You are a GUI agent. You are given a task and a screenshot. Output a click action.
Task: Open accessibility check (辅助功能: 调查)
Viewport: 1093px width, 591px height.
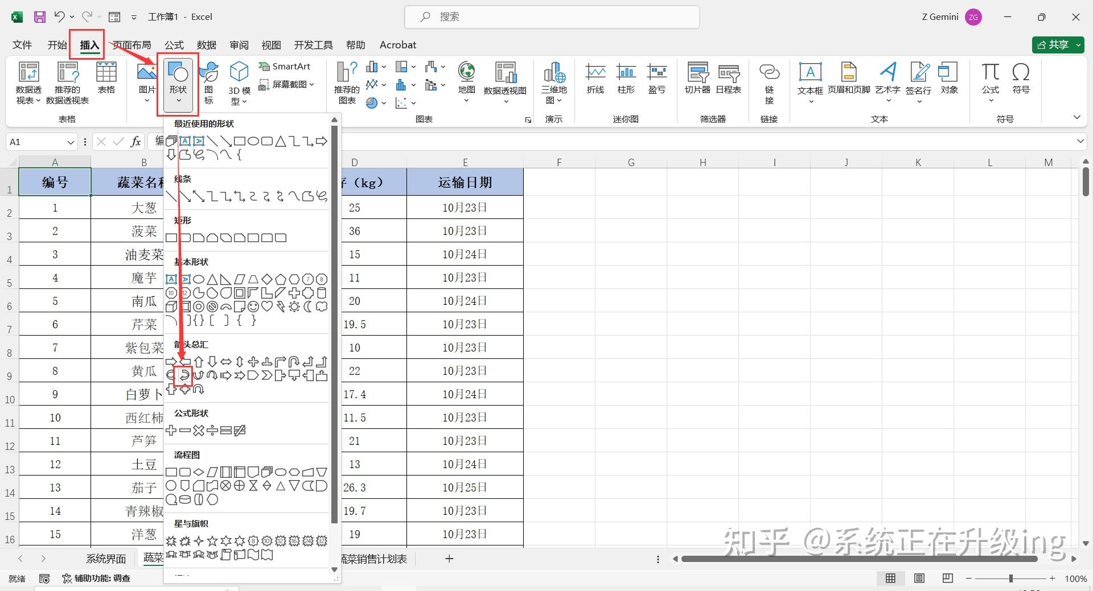click(96, 578)
